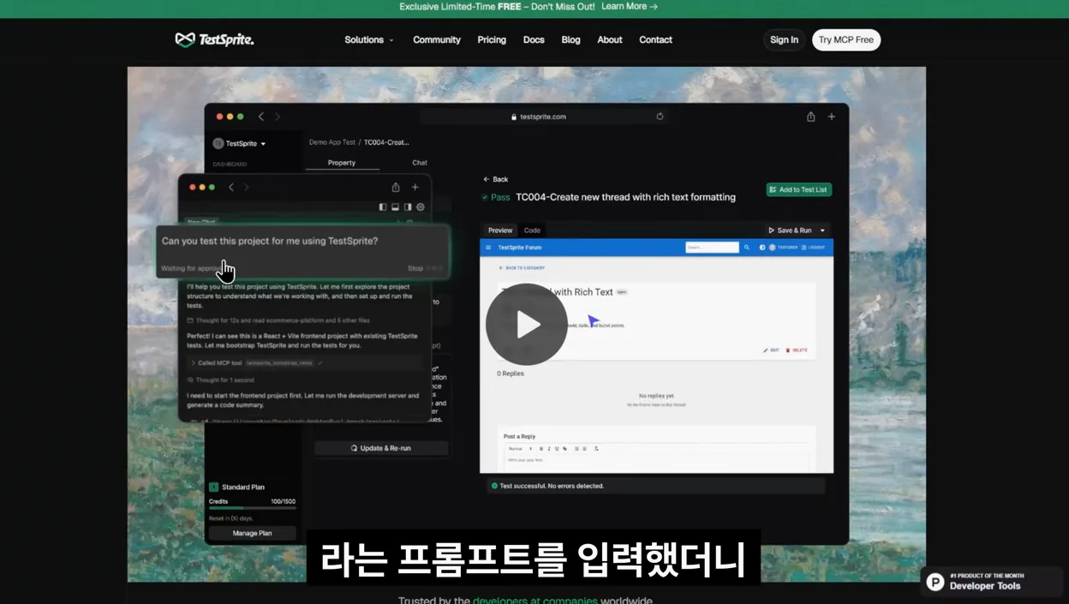Click the Update & Re-run button
Image resolution: width=1069 pixels, height=604 pixels.
[x=381, y=448]
